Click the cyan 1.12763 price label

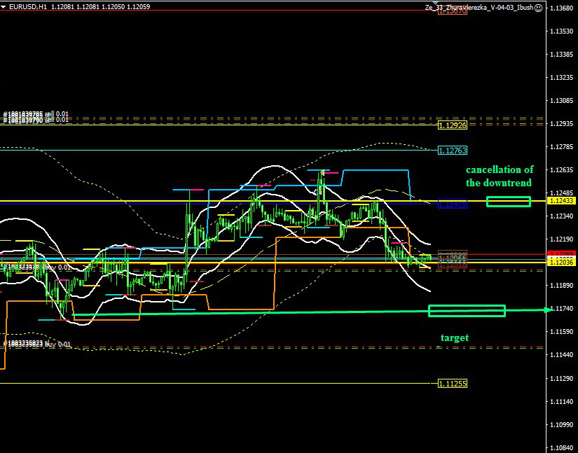click(x=452, y=151)
